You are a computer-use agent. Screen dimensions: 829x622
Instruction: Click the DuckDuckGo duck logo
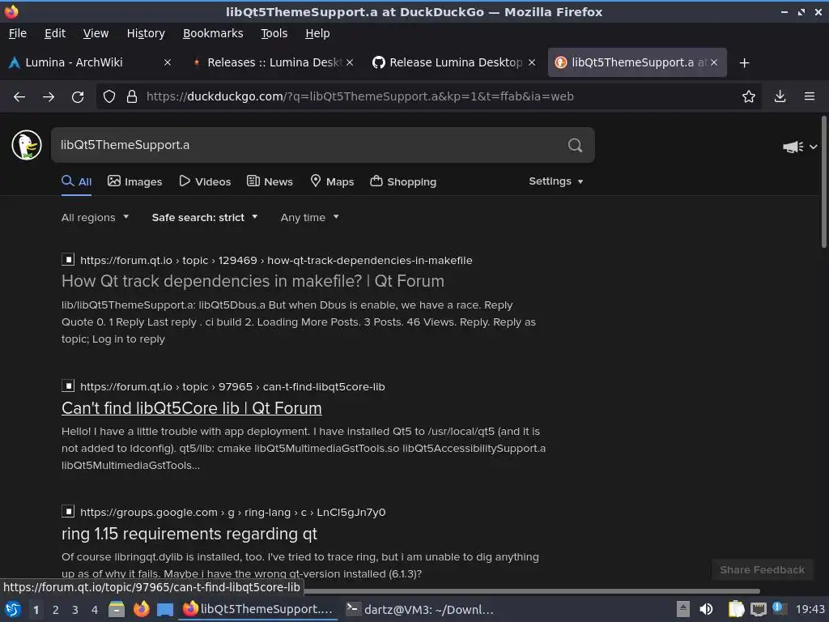[27, 145]
